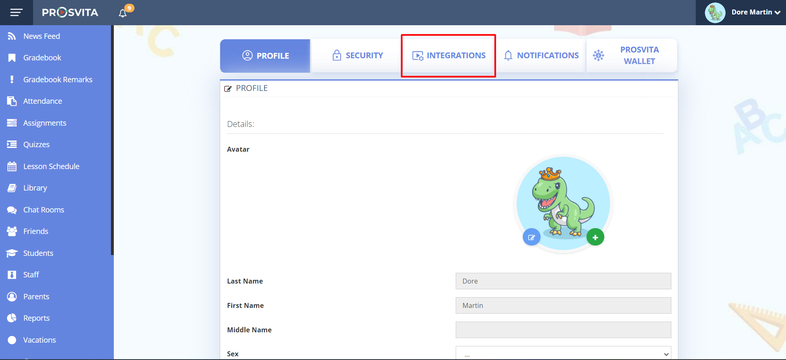Click the empty Middle Name field
The height and width of the screenshot is (360, 786).
[x=563, y=330]
